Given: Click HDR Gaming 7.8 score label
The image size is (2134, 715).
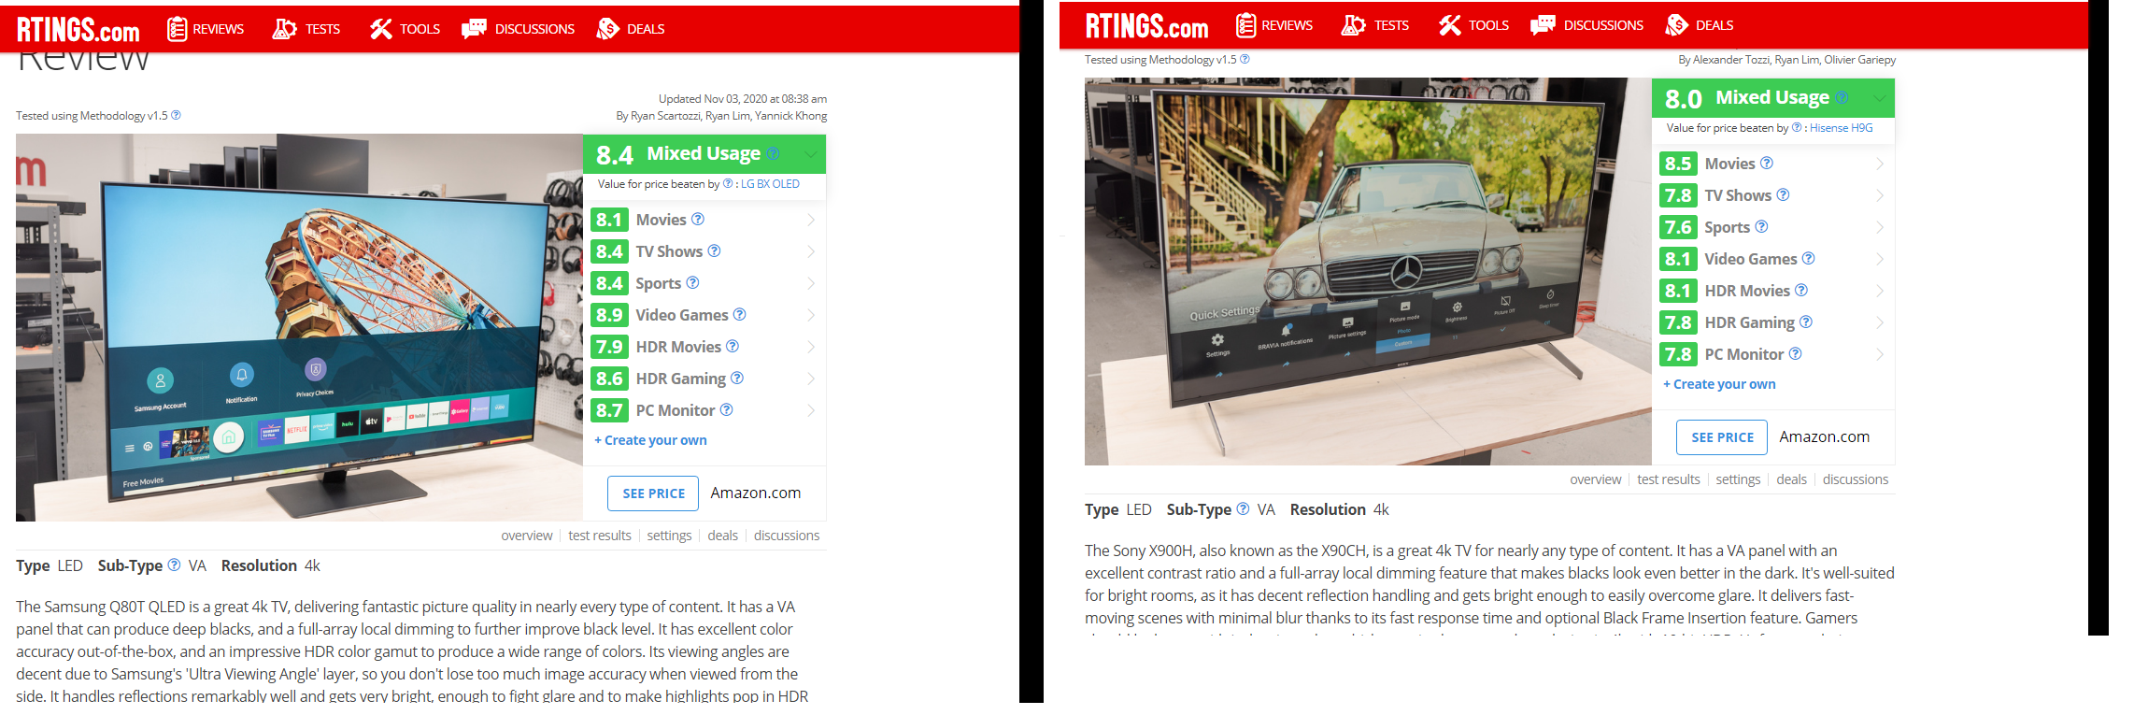Looking at the screenshot, I should 1749,322.
